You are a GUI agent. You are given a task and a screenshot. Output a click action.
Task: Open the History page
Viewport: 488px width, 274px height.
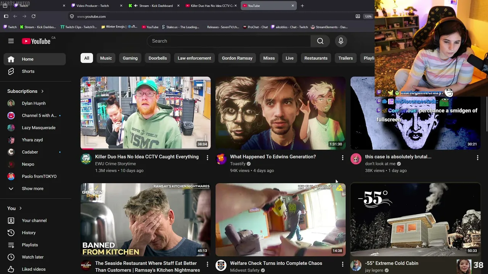pos(35,233)
